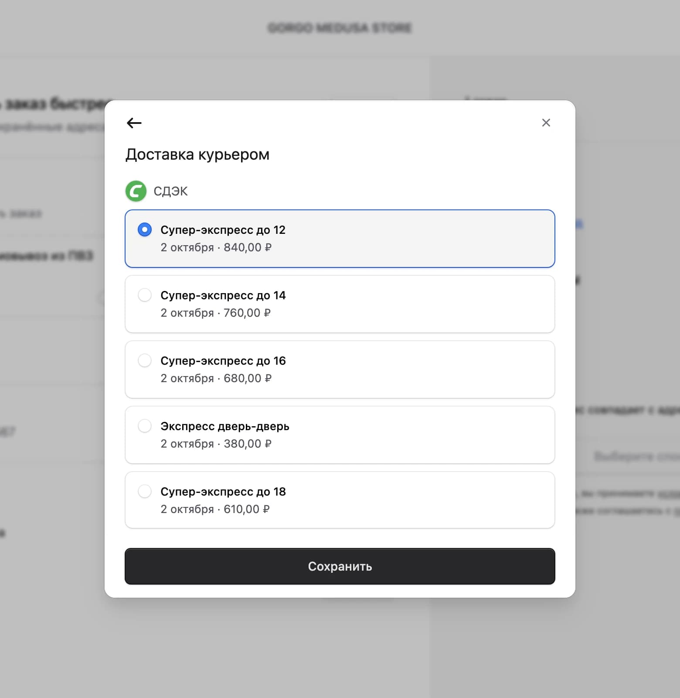Select radio for Супер-экспресс до 18
This screenshot has height=698, width=680.
[145, 491]
